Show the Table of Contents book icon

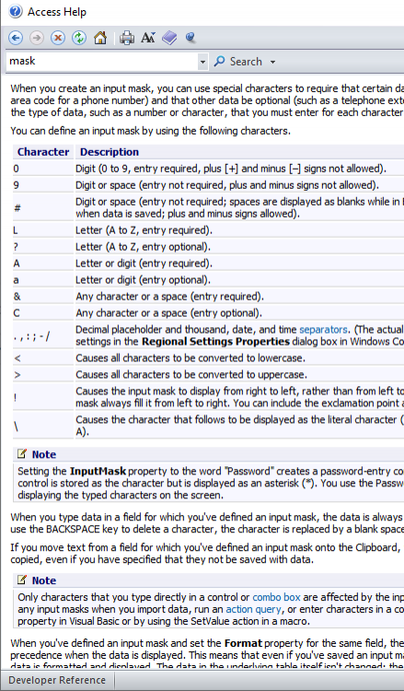click(169, 38)
